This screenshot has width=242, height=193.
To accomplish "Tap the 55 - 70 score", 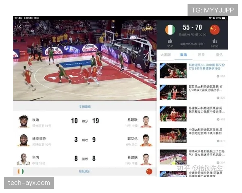I will pos(192,27).
